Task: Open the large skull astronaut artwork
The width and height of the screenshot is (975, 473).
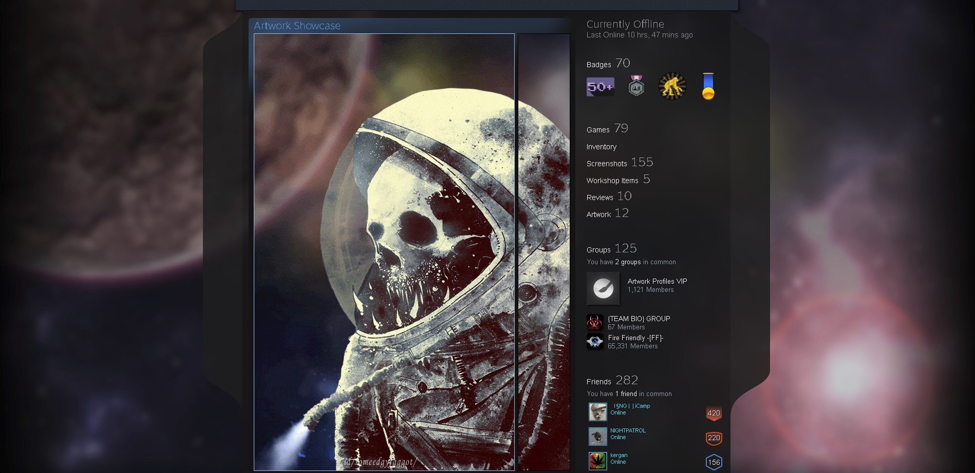Action: click(x=384, y=252)
